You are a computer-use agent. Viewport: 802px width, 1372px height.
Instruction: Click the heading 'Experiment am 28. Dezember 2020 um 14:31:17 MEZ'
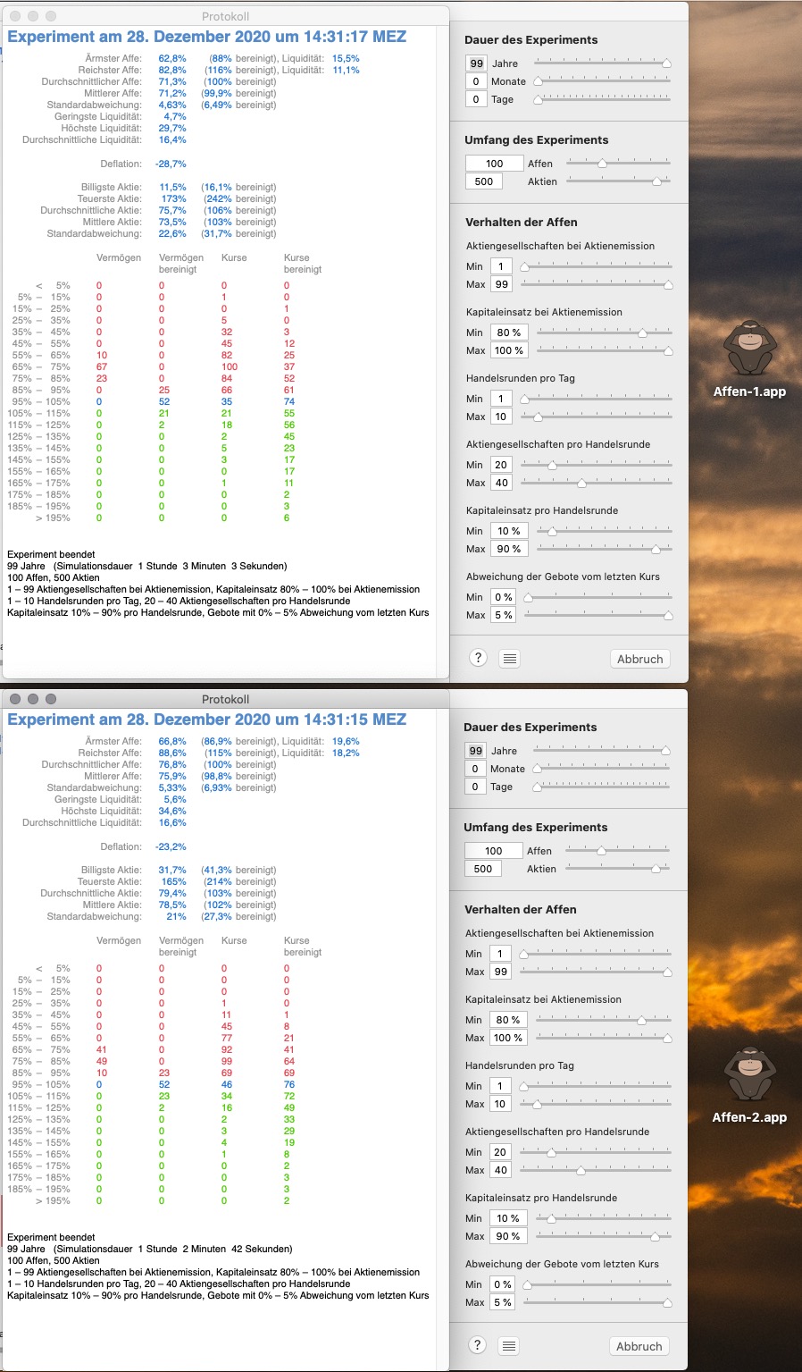(x=207, y=37)
